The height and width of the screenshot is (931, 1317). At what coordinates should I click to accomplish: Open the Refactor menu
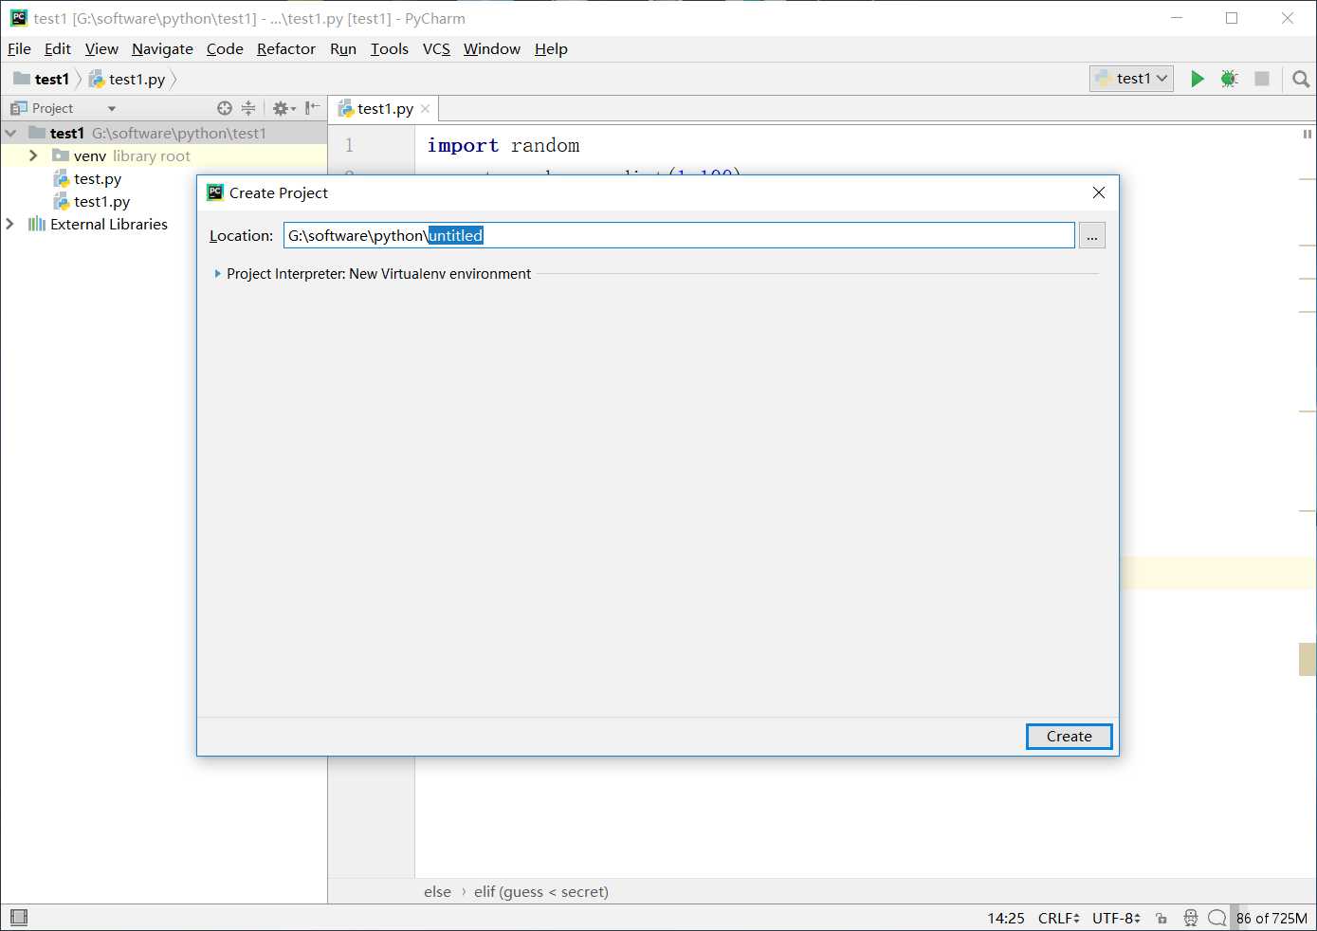point(286,49)
